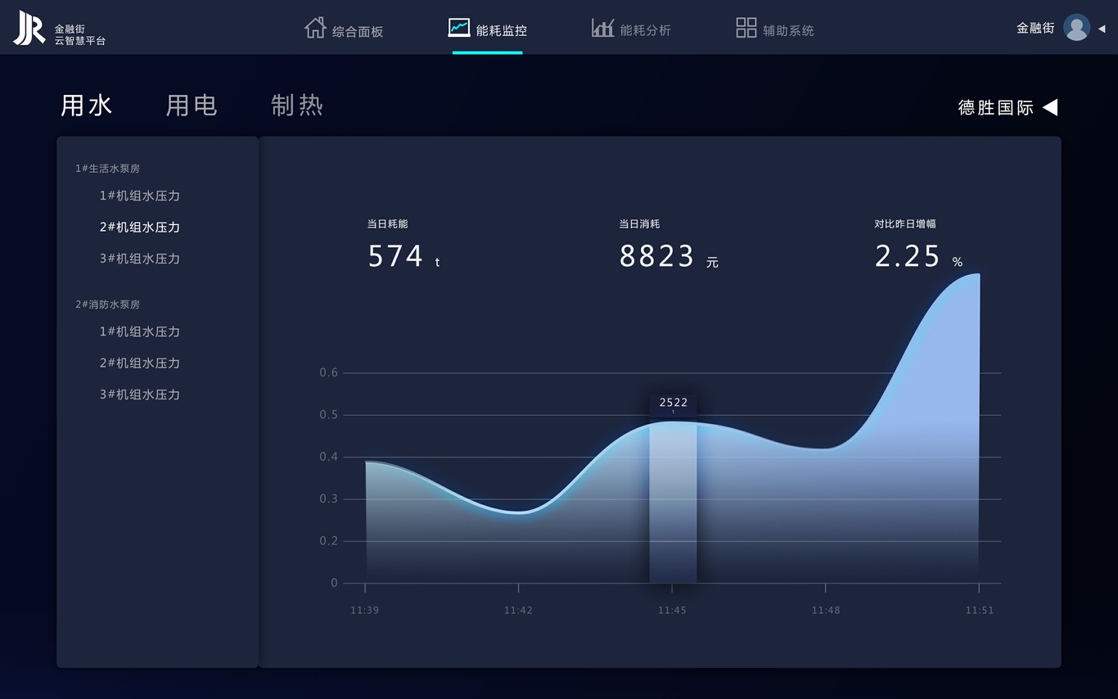Screen dimensions: 1118x699
Task: Click the 德胜国际 building name
Action: [996, 107]
